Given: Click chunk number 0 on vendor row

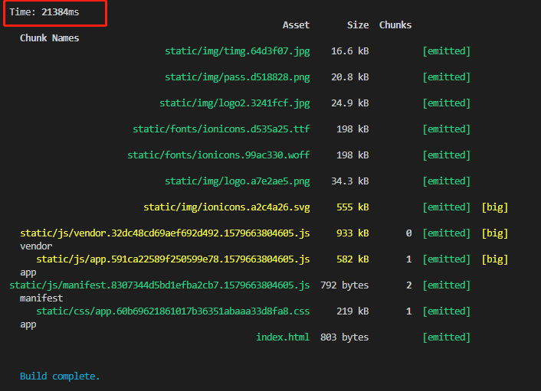Looking at the screenshot, I should click(x=409, y=233).
